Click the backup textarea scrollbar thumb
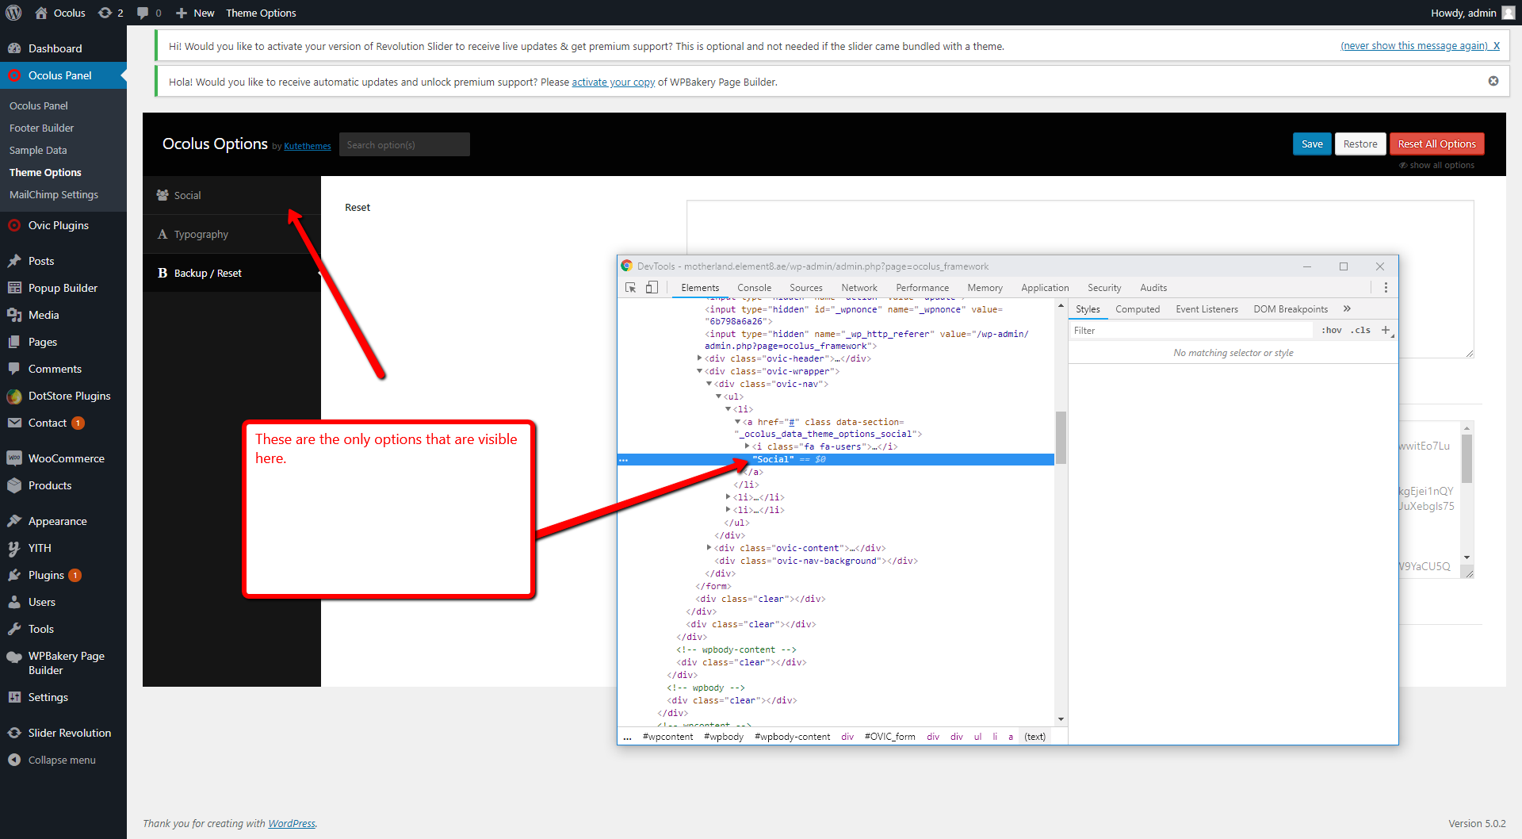Screen dimensions: 1522x839 point(1467,458)
